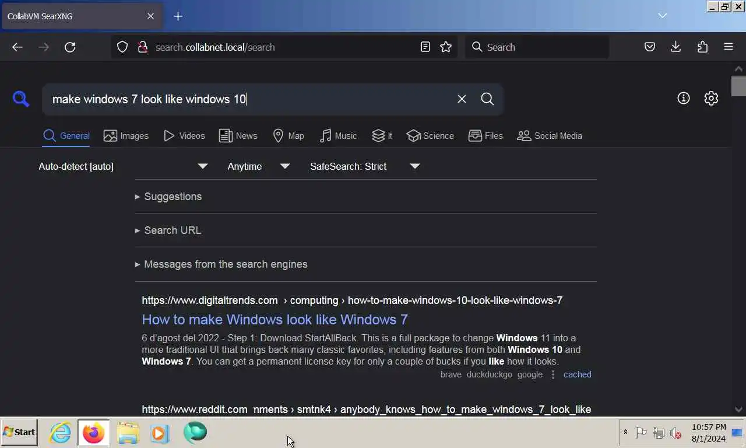Switch to the Science category
Image resolution: width=746 pixels, height=448 pixels.
tap(430, 136)
